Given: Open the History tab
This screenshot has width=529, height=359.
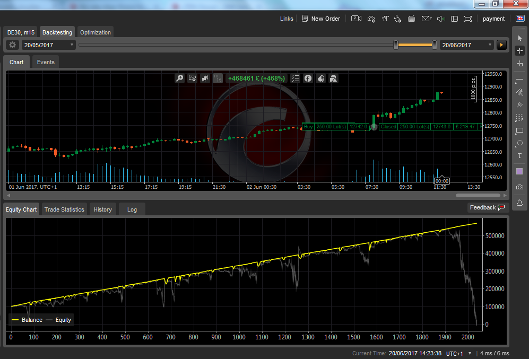Looking at the screenshot, I should pyautogui.click(x=103, y=209).
